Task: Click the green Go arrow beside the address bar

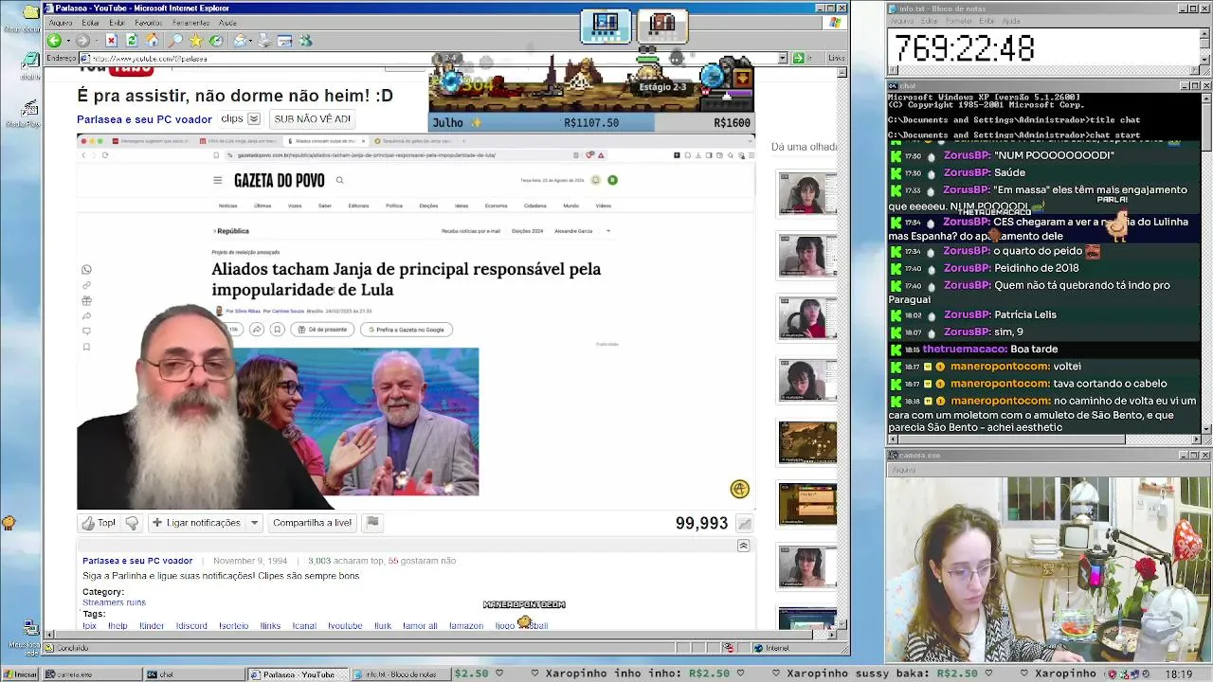Action: pos(798,58)
